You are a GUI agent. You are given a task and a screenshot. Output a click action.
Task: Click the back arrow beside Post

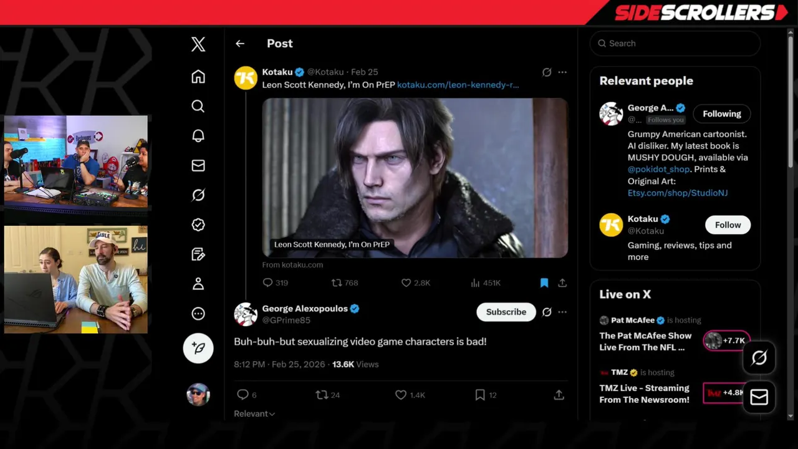(x=240, y=44)
